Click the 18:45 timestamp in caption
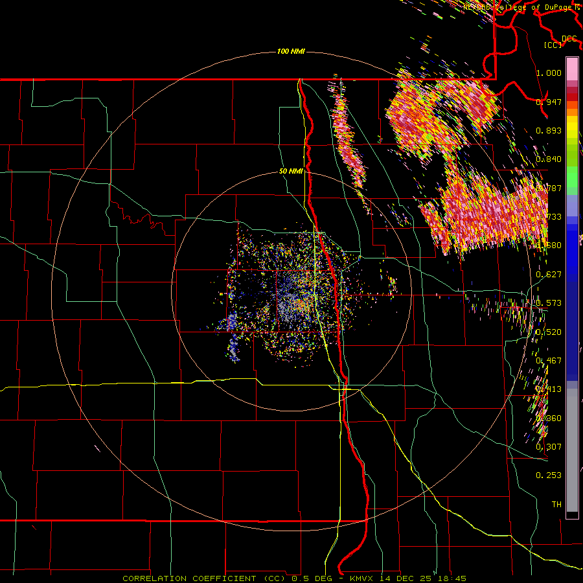The height and width of the screenshot is (583, 583). (453, 578)
